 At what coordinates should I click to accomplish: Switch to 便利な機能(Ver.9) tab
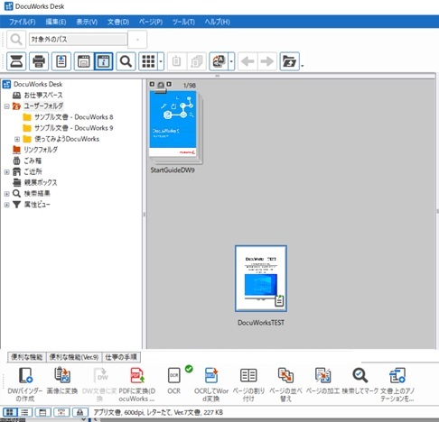pyautogui.click(x=74, y=357)
